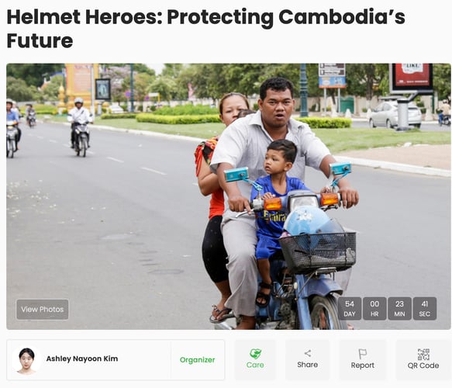Click the green Organizer label

197,360
